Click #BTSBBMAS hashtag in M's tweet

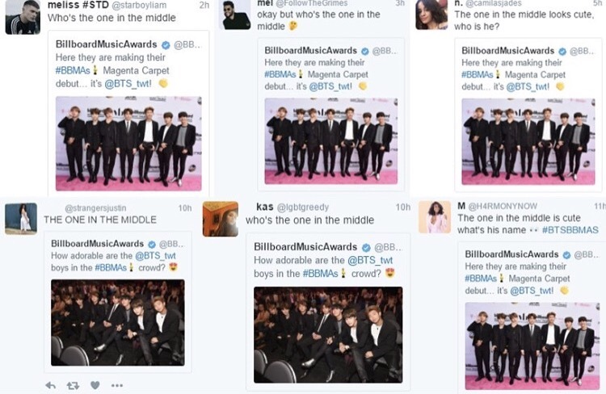[x=570, y=230]
